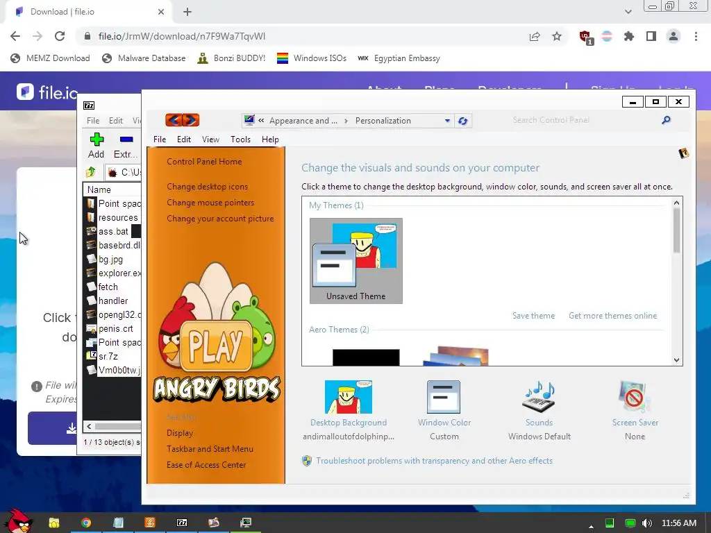Open Edit menu in 7-Zip window
711x533 pixels.
click(116, 121)
